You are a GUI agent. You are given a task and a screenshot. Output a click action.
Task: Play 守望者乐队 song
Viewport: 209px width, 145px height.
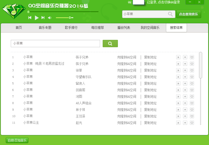coord(178,77)
